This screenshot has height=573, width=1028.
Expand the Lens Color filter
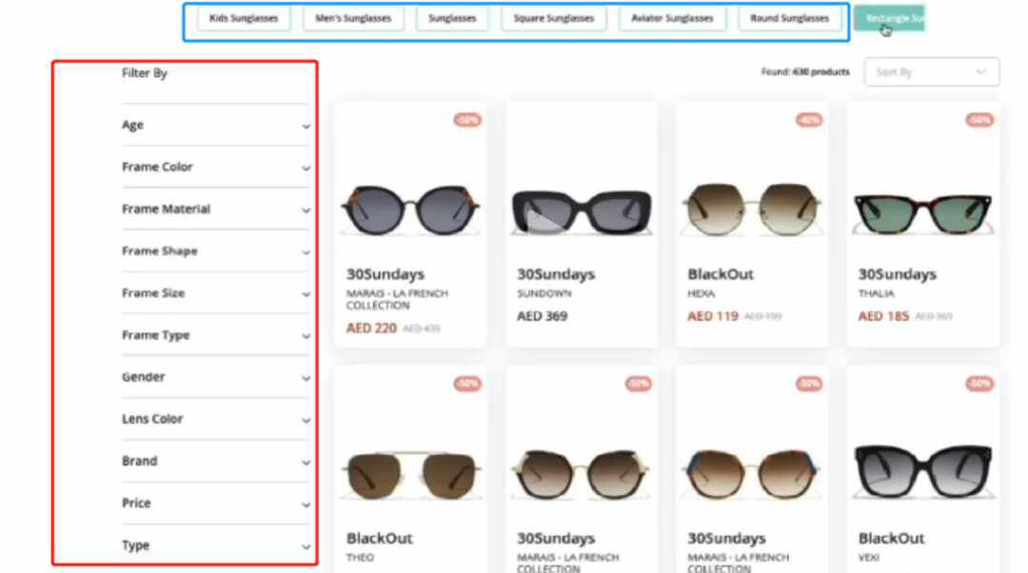[x=216, y=419]
